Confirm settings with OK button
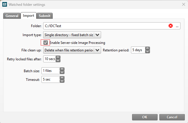Viewport: 188px width, 123px height. click(x=145, y=117)
